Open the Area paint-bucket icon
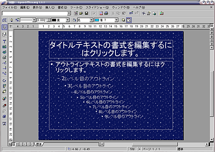Image resolution: width=215 pixels, height=152 pixels. point(74,20)
